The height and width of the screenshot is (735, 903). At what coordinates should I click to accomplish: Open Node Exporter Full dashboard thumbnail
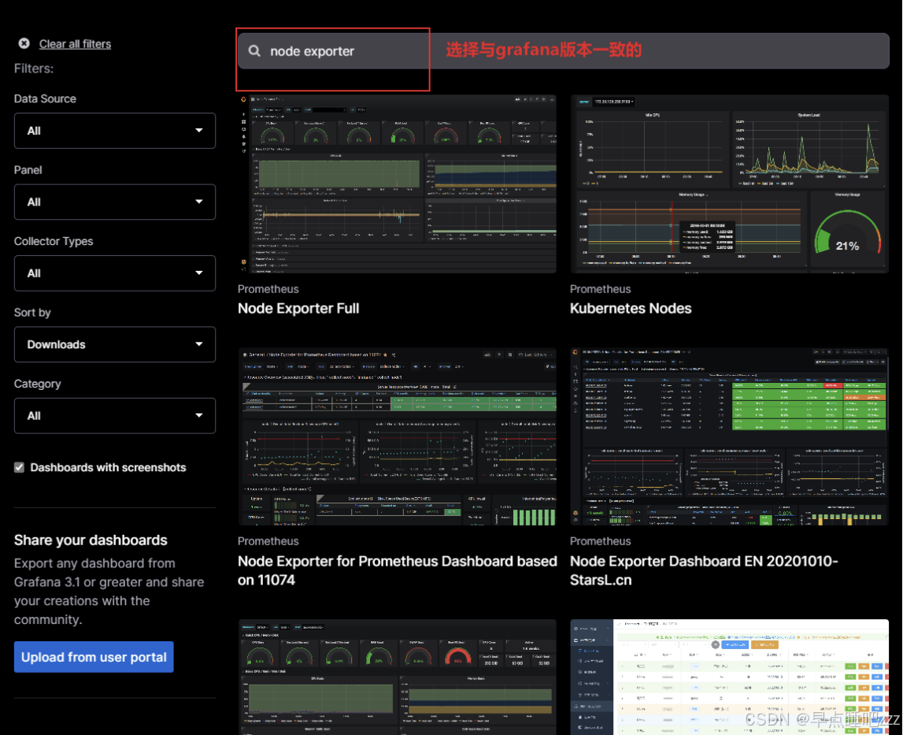coord(398,184)
